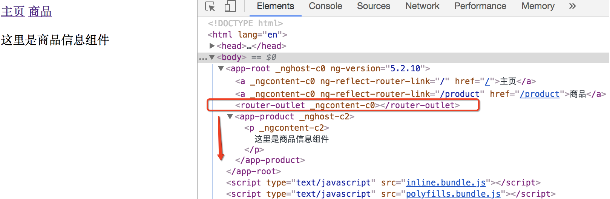This screenshot has width=610, height=199.
Task: Select the p _ngcontent-c2 opening tag row
Action: point(287,128)
